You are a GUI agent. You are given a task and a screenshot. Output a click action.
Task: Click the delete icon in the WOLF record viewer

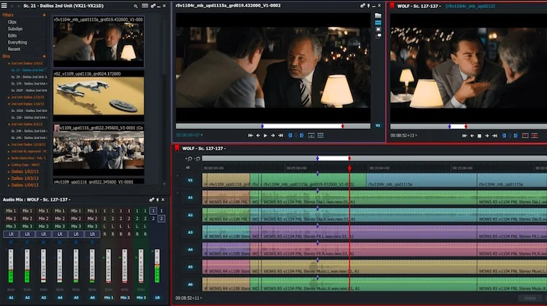535,136
